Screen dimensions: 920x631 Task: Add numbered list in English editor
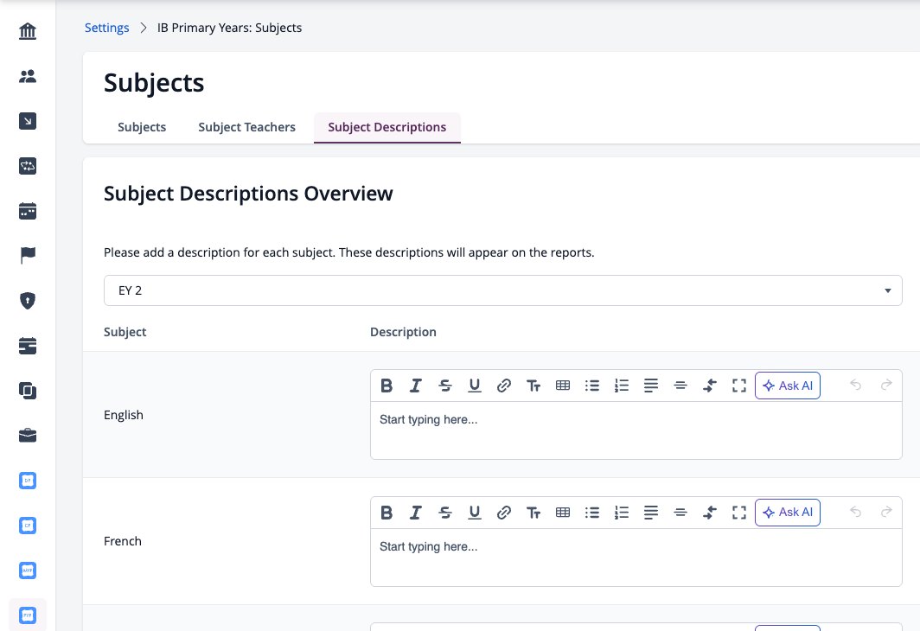point(622,386)
